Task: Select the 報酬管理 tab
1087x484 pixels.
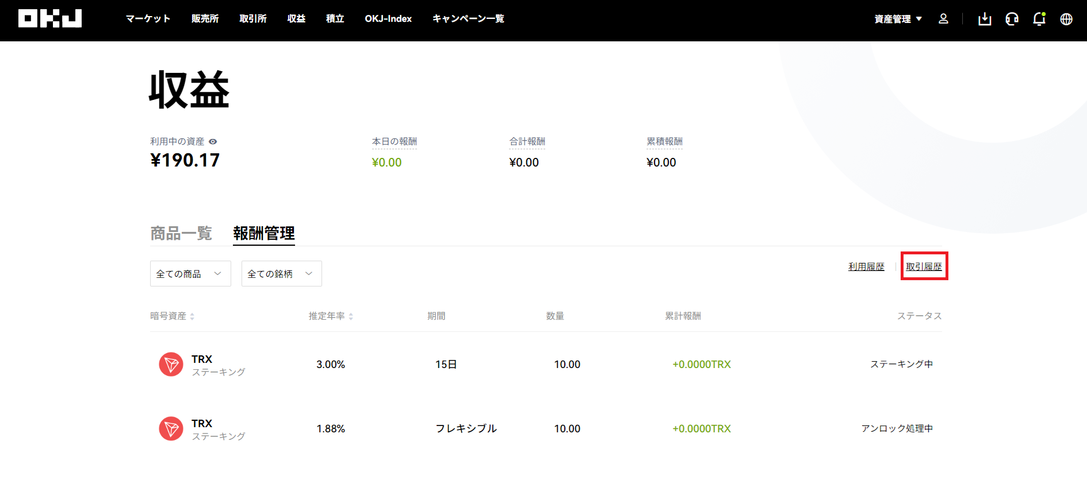Action: click(264, 233)
